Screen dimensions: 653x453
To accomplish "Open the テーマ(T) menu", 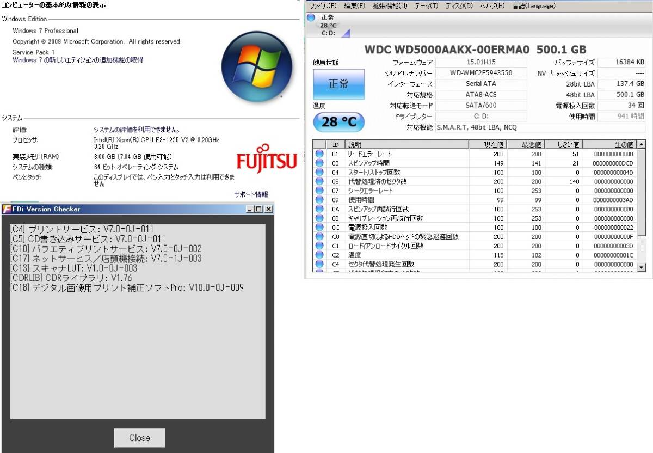I will [426, 6].
